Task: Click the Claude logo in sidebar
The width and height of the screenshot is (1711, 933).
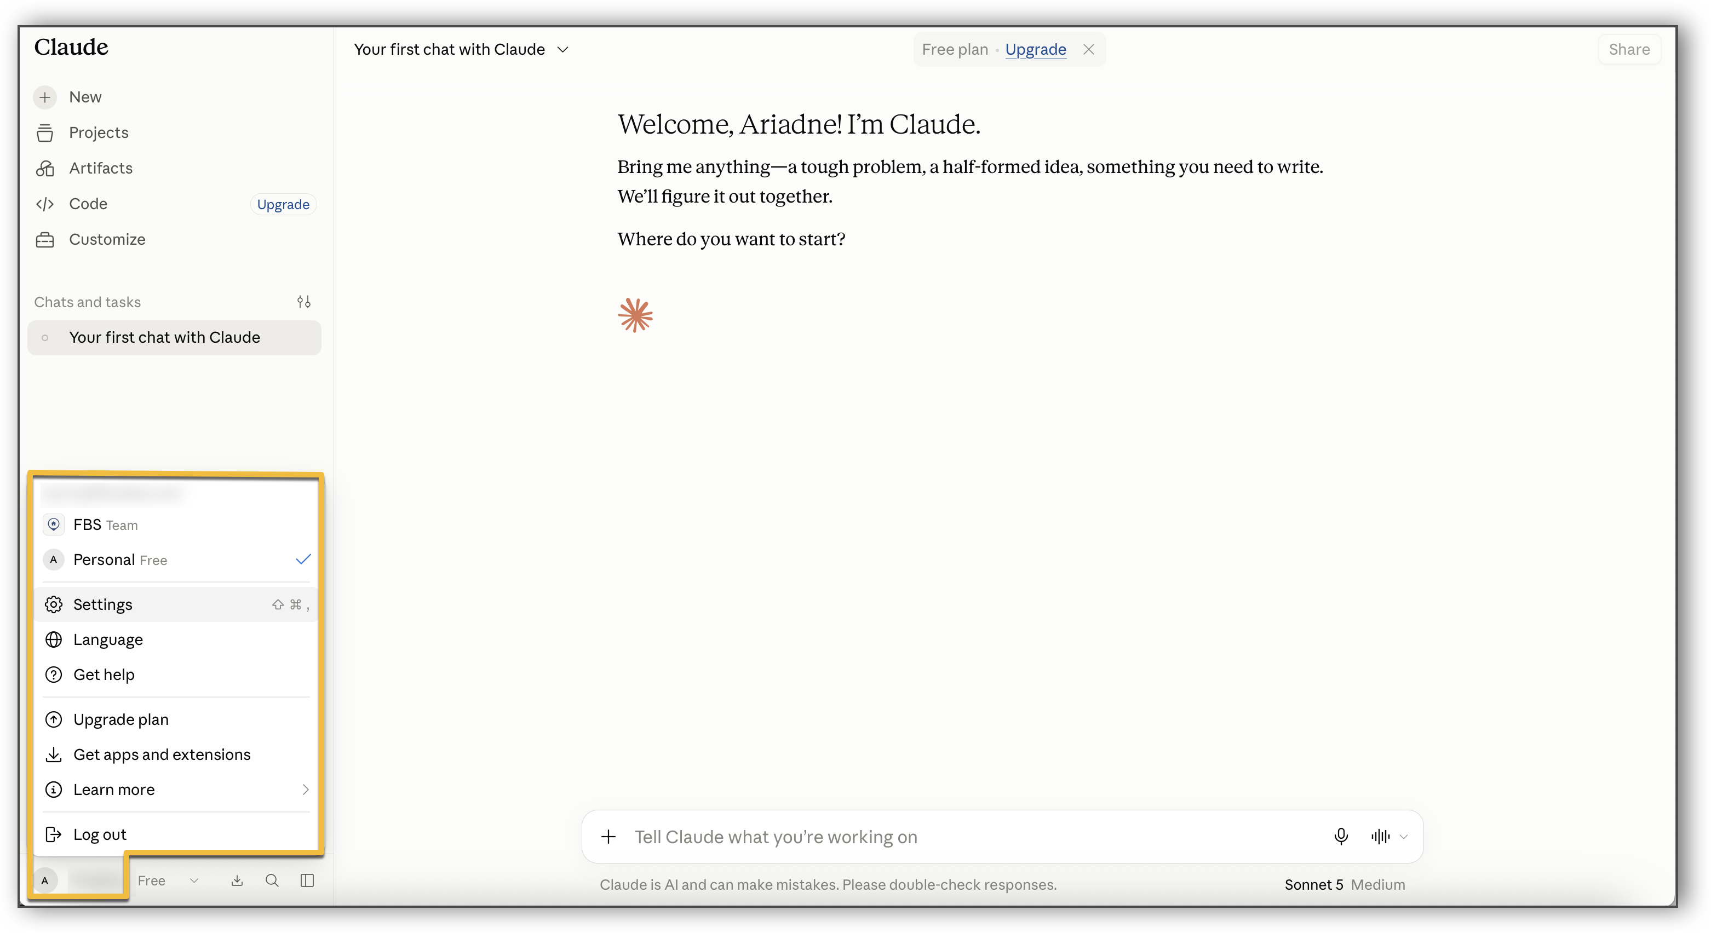Action: pyautogui.click(x=71, y=47)
